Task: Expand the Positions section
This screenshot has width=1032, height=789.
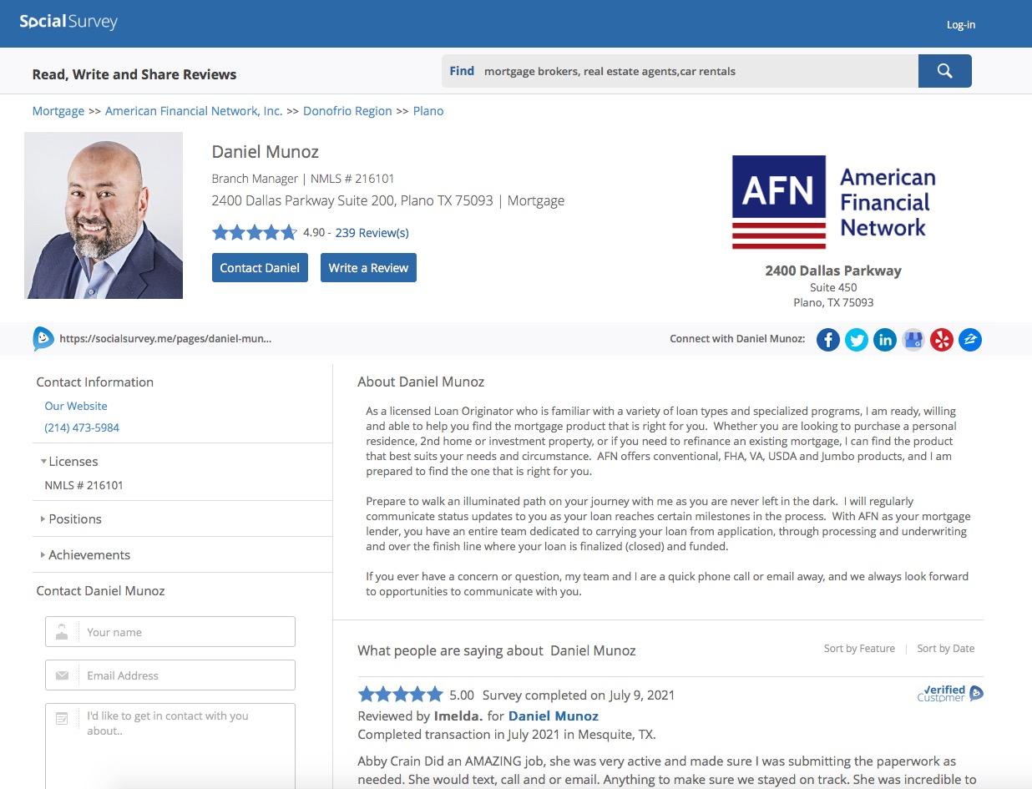Action: pos(70,518)
